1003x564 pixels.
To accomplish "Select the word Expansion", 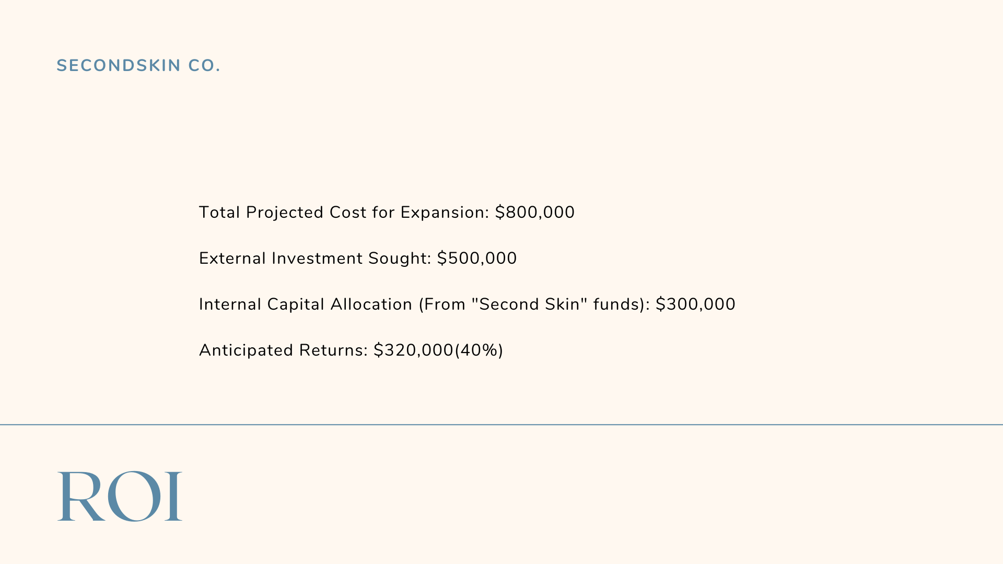I will point(445,213).
